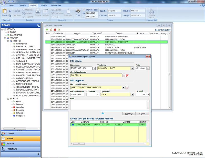The height and width of the screenshot is (158, 205).
Task: Clear linked contact with red X
Action: coord(127,75)
